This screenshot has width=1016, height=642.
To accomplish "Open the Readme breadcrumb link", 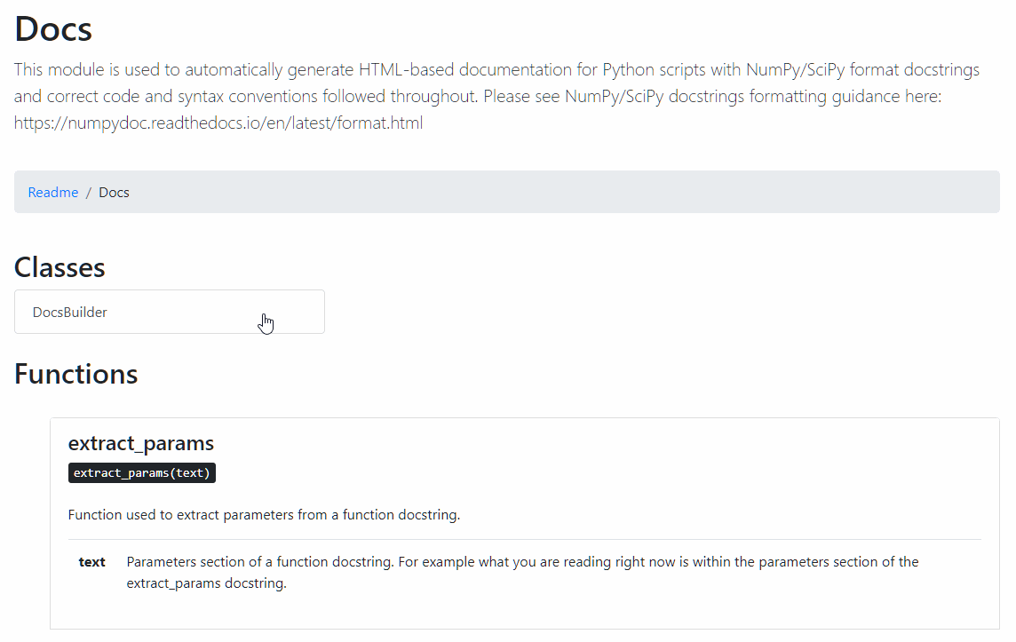I will tap(53, 193).
